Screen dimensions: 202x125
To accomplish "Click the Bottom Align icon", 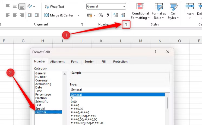I will pyautogui.click(x=22, y=6).
